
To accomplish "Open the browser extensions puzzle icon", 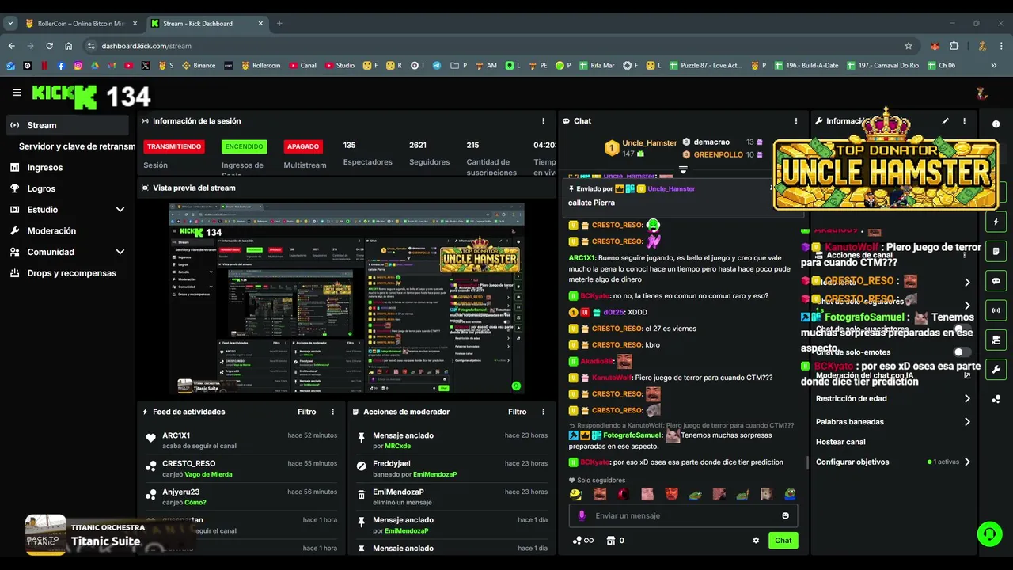I will click(x=954, y=46).
